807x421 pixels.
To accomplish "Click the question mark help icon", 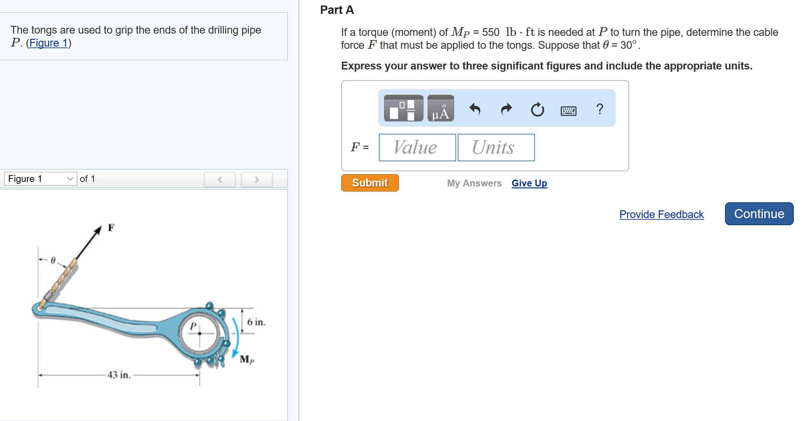I will point(599,109).
